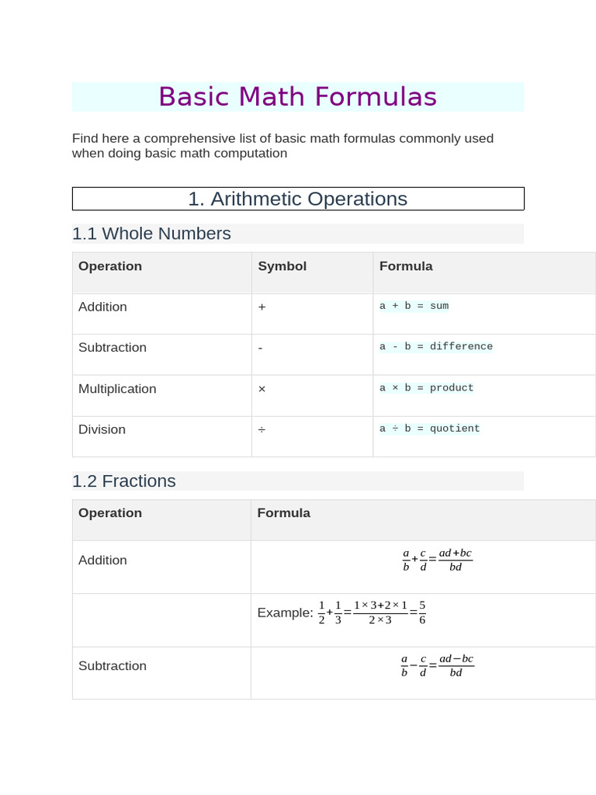The image size is (596, 795).
Task: Select the Subtraction label in Fractions table
Action: point(112,665)
